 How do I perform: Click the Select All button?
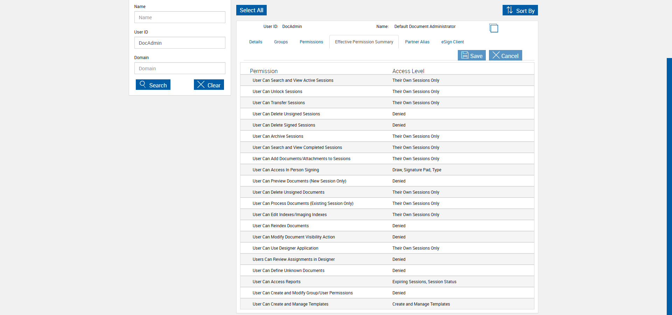click(251, 10)
